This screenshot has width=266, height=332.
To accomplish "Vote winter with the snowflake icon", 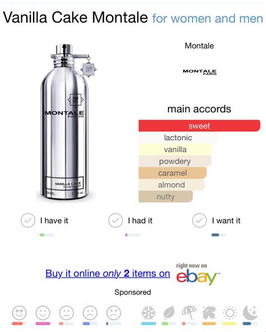I will tap(149, 313).
